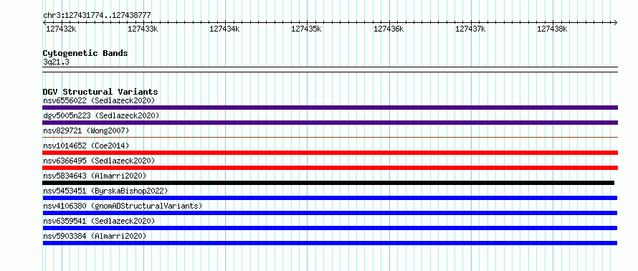Click the blue nsv5453451 variant bar
This screenshot has height=271, width=638.
330,198
